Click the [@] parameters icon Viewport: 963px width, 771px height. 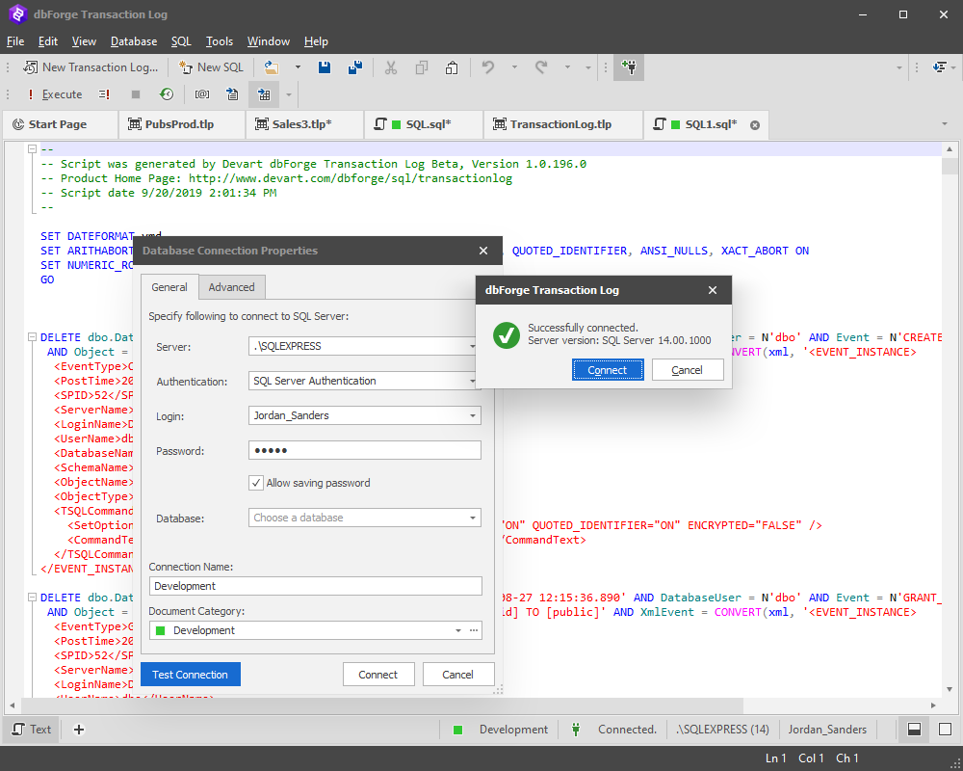click(201, 94)
